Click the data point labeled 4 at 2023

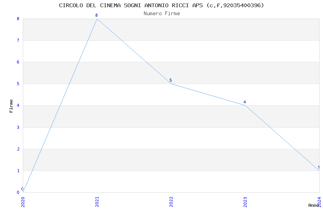(245, 105)
